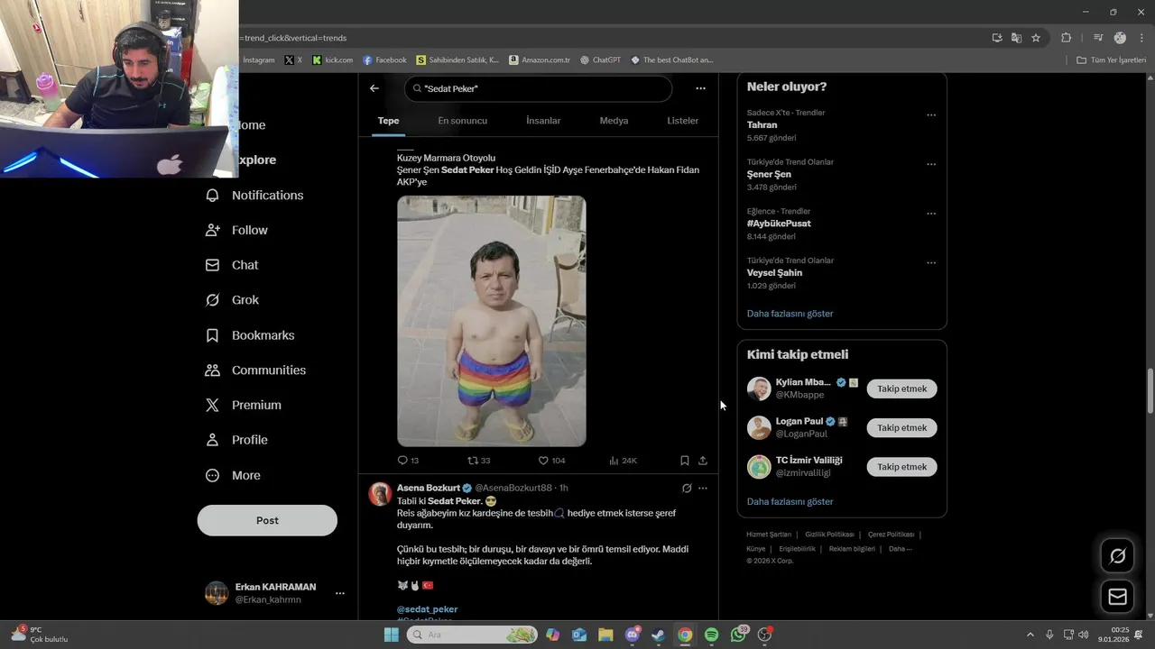Open options for Şener Şen trend
This screenshot has width=1155, height=649.
931,164
